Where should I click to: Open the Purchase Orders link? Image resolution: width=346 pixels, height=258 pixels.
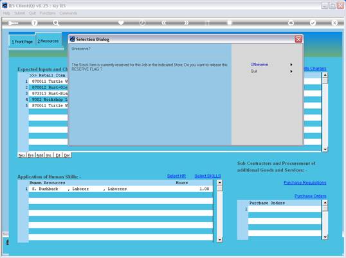pos(310,196)
